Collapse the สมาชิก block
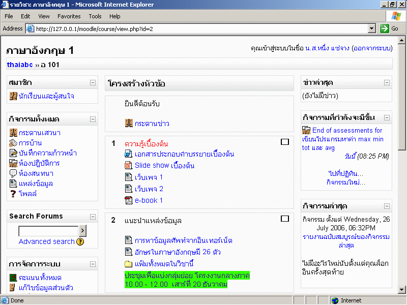 (93, 82)
